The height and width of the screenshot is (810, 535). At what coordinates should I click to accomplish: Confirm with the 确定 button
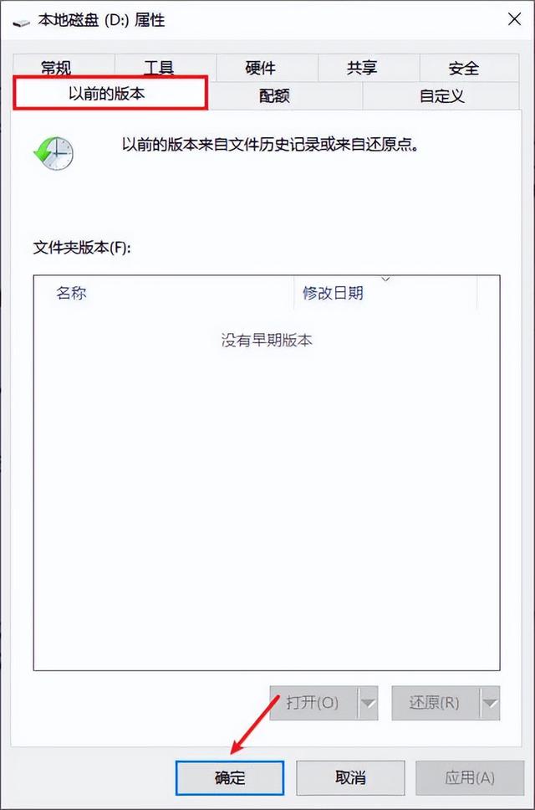[x=230, y=777]
